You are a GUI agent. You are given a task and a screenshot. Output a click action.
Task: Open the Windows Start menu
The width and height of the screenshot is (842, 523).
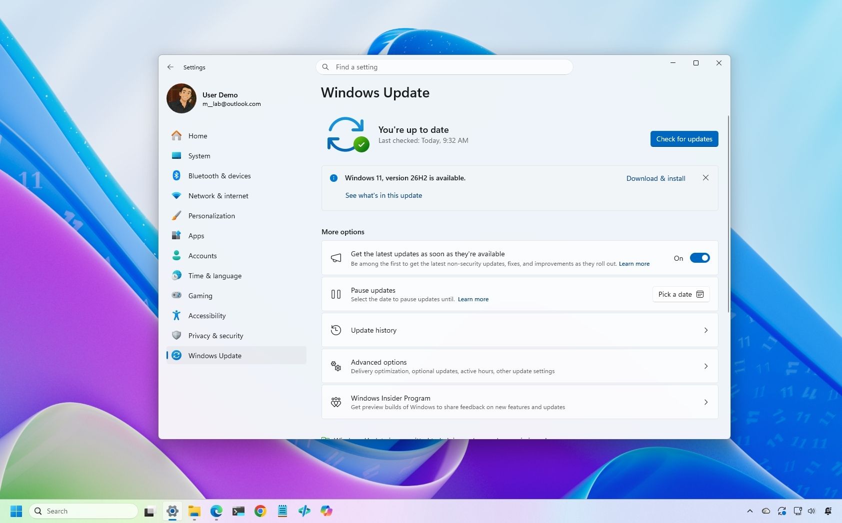coord(16,511)
